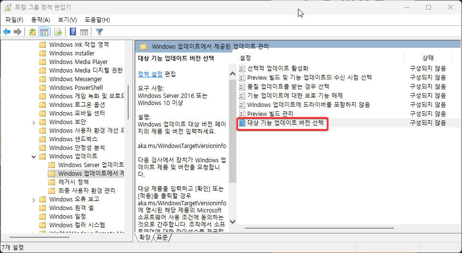The image size is (462, 253).
Task: Click the tree pane vertical scrollbar thumb
Action: (x=128, y=102)
